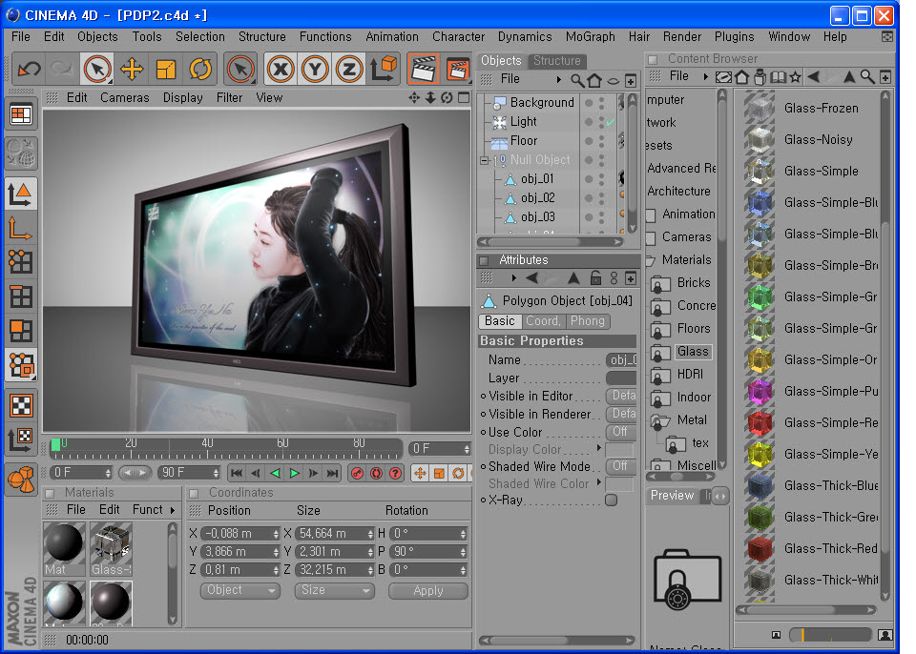Open the File menu

20,37
